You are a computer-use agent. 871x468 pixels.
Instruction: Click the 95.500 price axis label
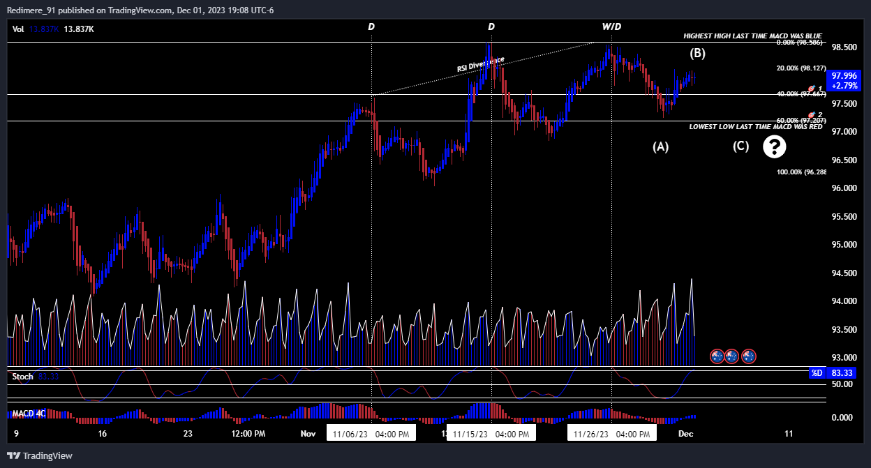tap(845, 217)
